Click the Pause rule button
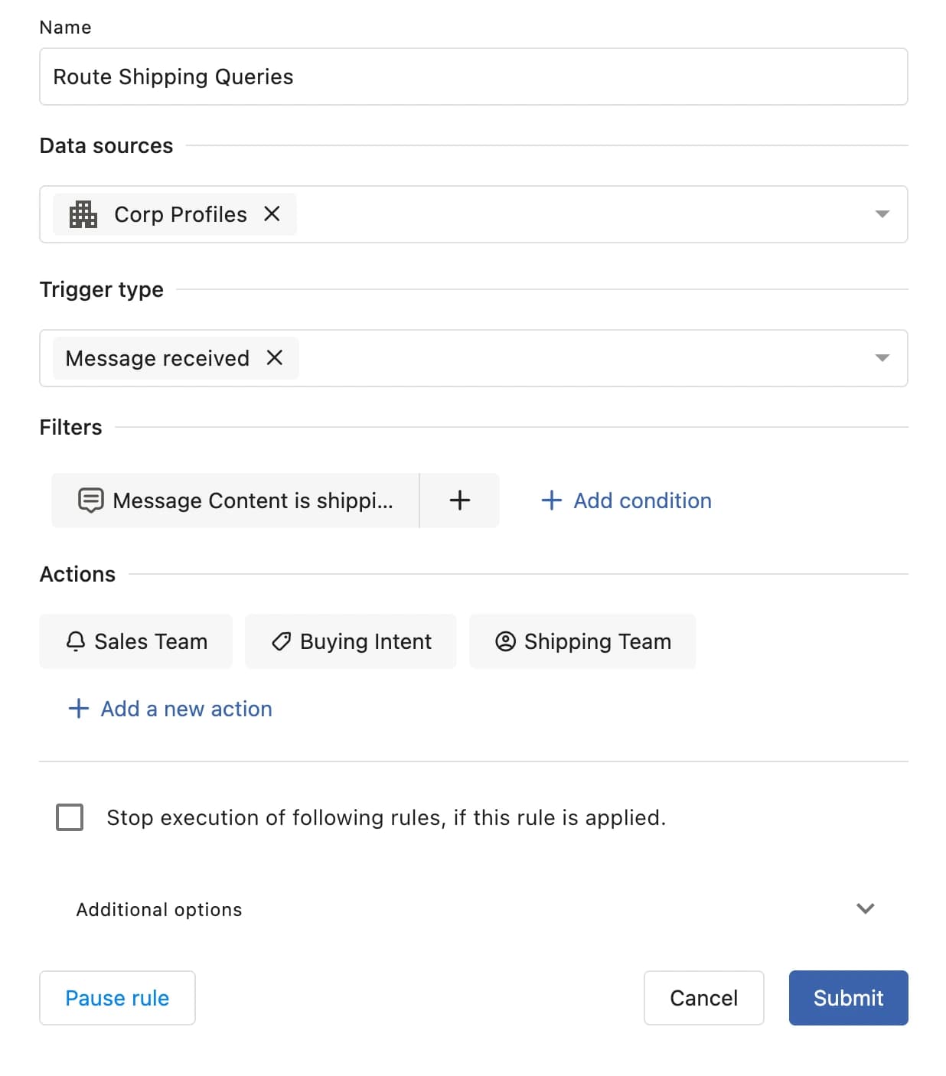The width and height of the screenshot is (946, 1076). tap(117, 998)
